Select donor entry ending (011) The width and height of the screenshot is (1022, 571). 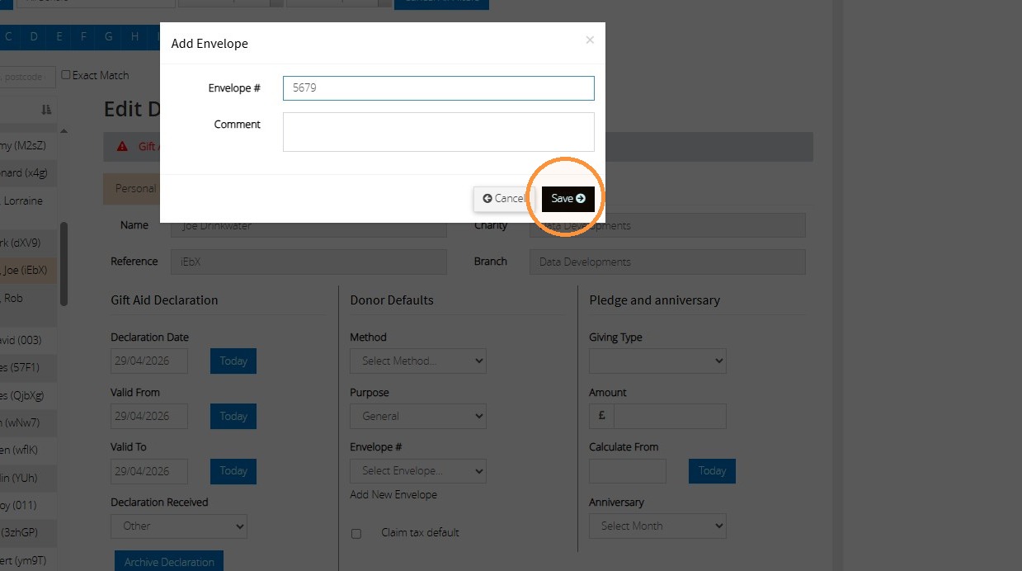[28, 505]
